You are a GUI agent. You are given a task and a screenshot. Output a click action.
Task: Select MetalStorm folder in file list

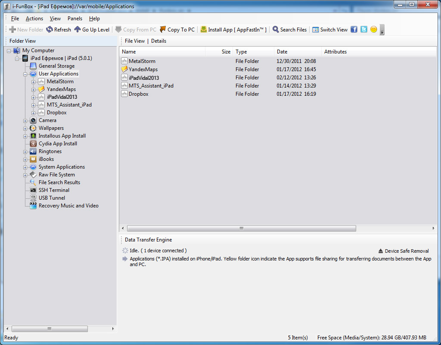pos(142,61)
